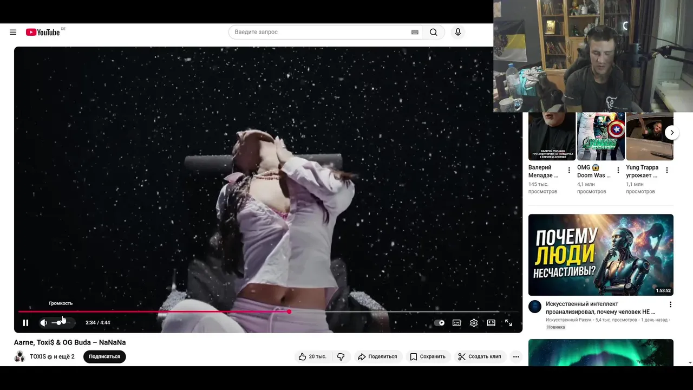The image size is (693, 390).
Task: Open the player settings gear
Action: point(474,323)
